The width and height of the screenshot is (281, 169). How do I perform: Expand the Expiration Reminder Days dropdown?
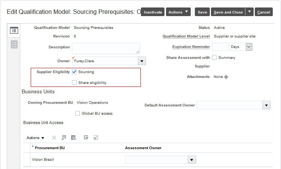point(249,47)
